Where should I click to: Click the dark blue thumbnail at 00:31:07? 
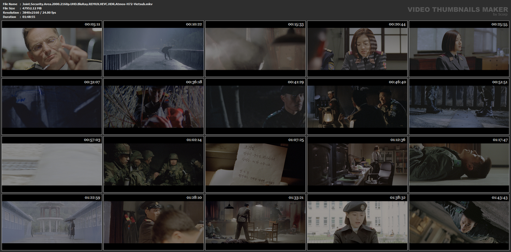coord(52,106)
